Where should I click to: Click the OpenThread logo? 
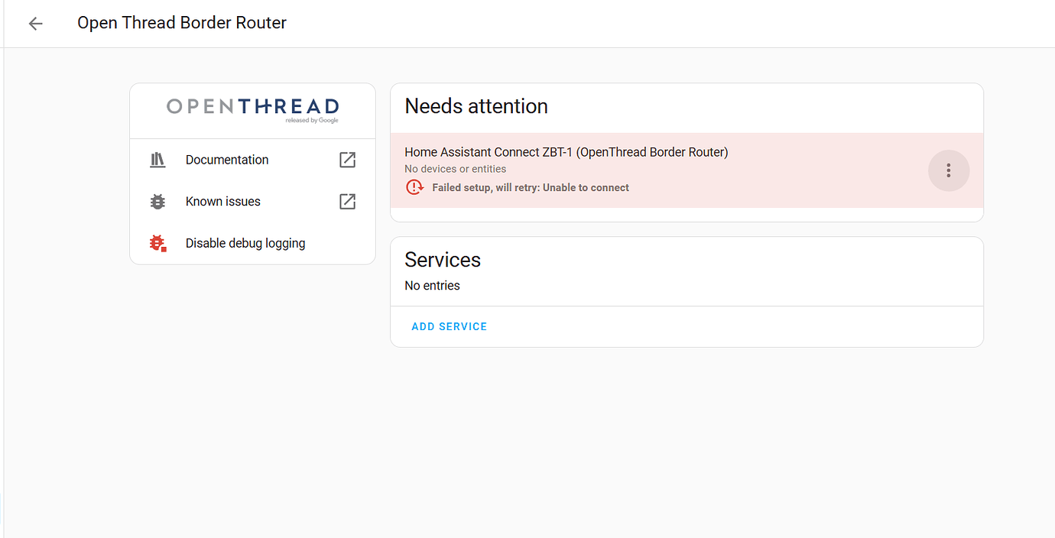252,109
